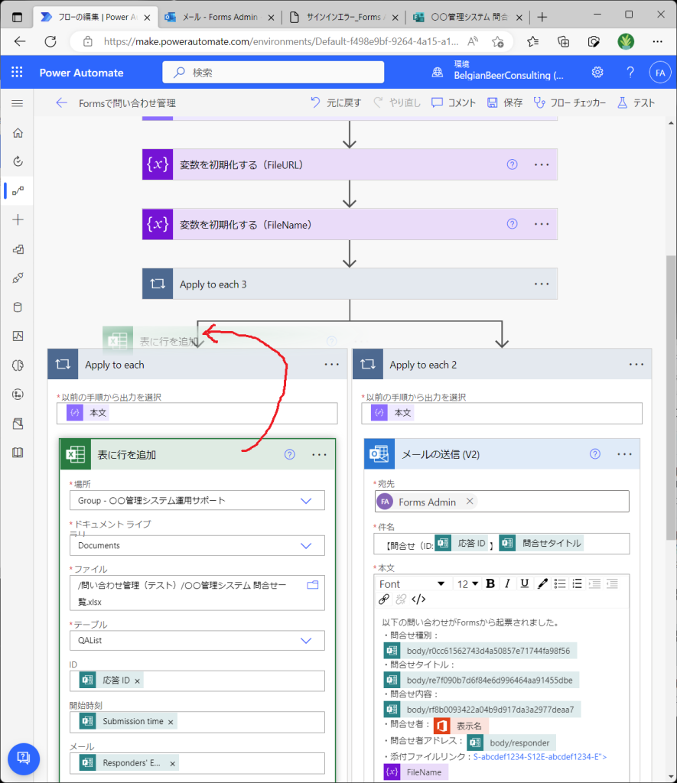Open the help question mark in header
677x783 pixels.
click(x=630, y=73)
